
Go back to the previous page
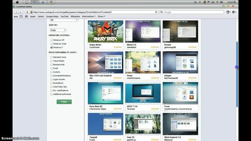coord(16,12)
